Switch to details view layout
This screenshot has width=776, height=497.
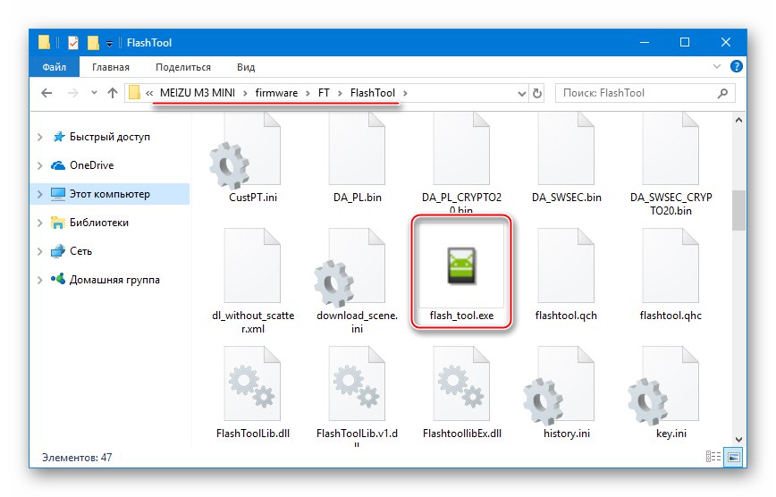point(713,457)
